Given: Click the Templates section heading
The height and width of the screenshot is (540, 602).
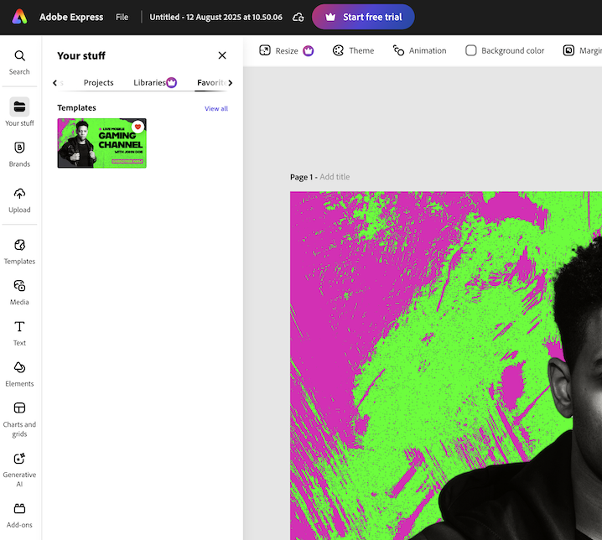Looking at the screenshot, I should pos(77,108).
